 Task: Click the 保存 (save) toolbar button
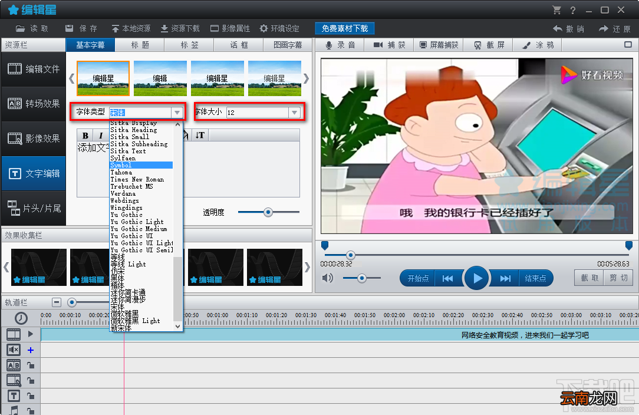[x=81, y=28]
